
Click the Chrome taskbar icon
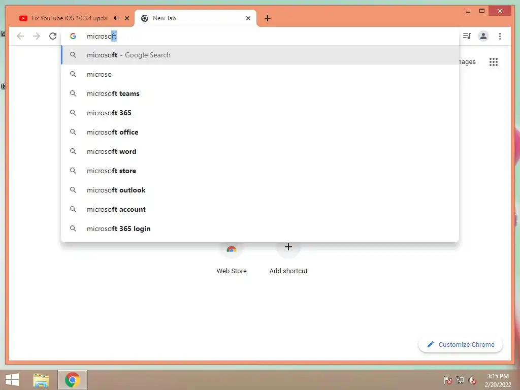72,380
